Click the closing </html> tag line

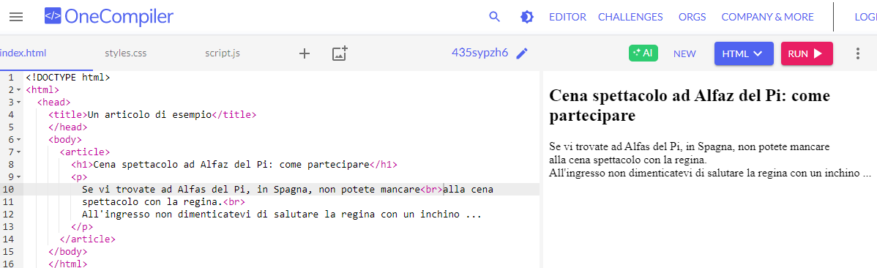pyautogui.click(x=67, y=264)
